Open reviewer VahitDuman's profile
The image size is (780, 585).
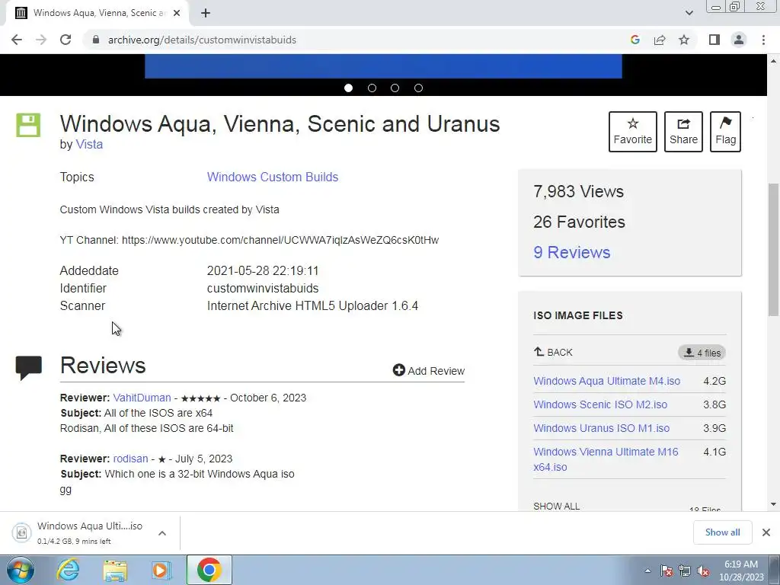click(x=142, y=398)
